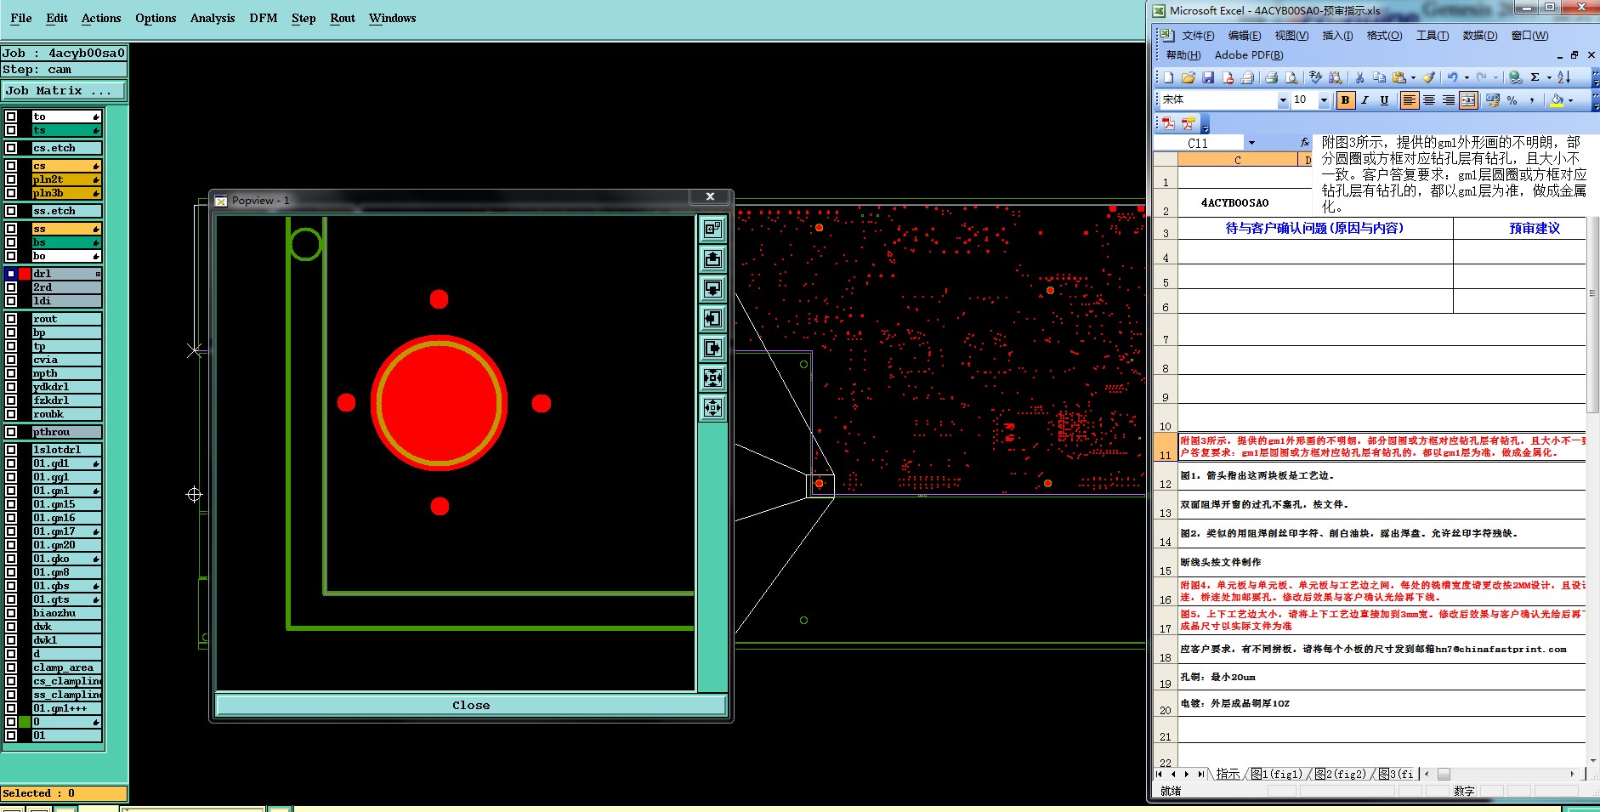Click Excel Copy icon

coord(1379,77)
